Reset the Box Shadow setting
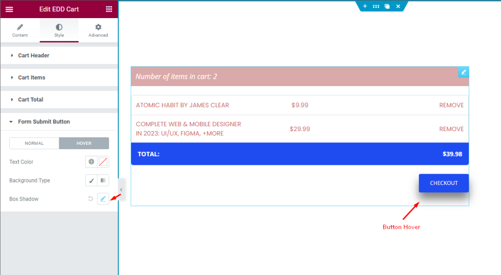 (x=91, y=199)
